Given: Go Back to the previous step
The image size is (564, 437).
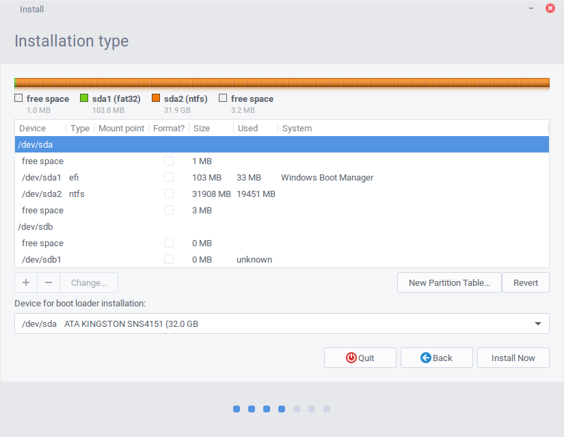Looking at the screenshot, I should click(x=437, y=358).
